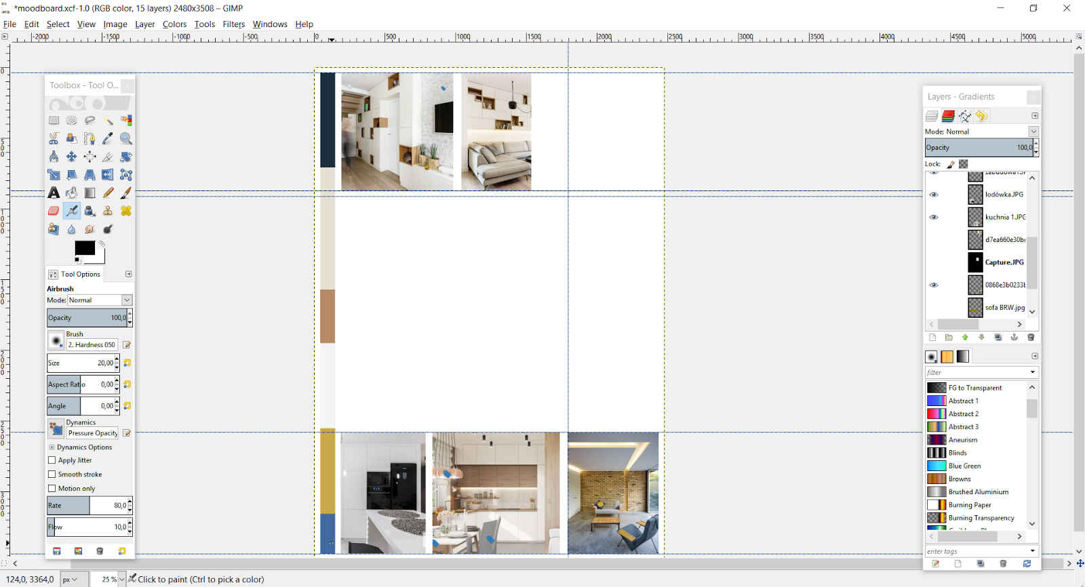Click the black foreground color swatch

pos(83,248)
